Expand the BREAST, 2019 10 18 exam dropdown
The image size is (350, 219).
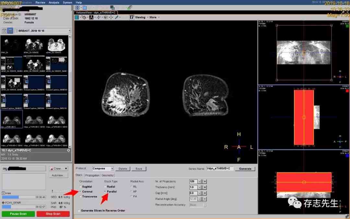click(x=69, y=30)
